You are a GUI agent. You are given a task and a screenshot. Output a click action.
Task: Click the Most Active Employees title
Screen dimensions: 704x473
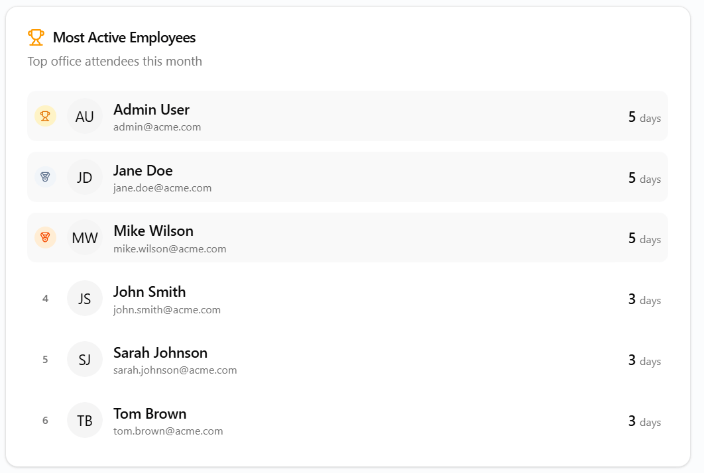coord(124,37)
